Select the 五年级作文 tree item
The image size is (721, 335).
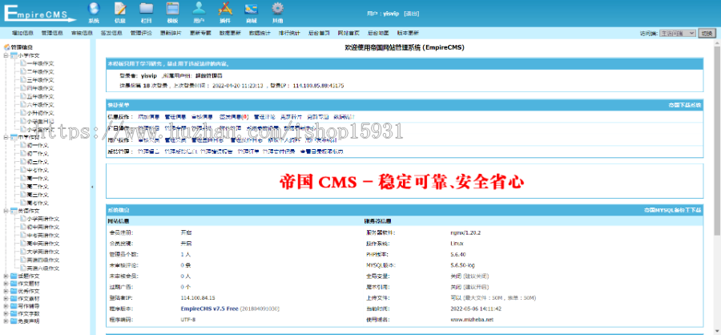(41, 96)
